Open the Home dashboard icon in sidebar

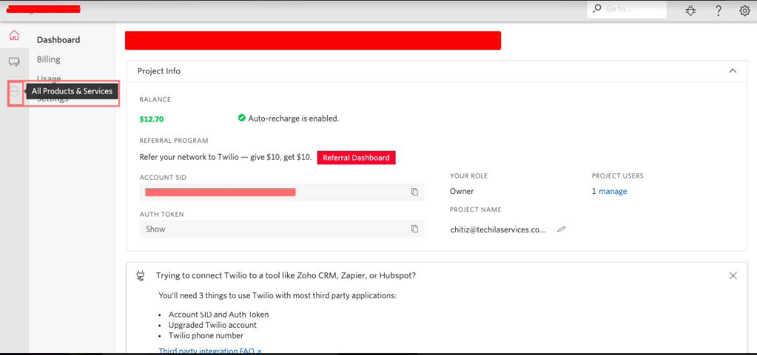click(x=14, y=35)
